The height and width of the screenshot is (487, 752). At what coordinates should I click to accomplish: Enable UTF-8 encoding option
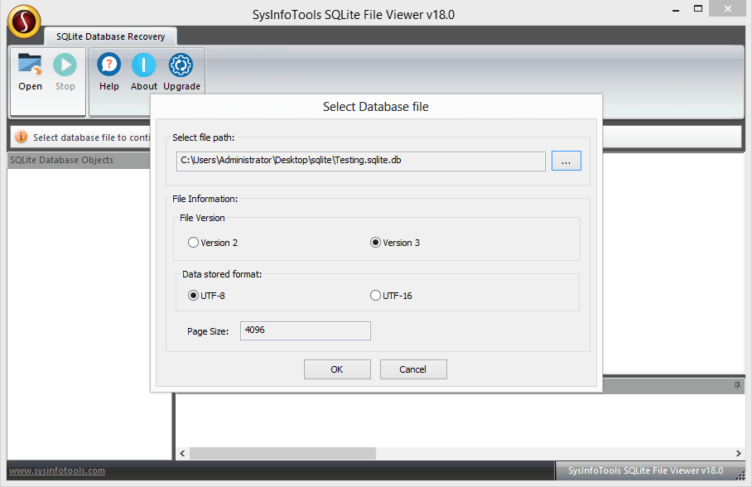(x=192, y=295)
